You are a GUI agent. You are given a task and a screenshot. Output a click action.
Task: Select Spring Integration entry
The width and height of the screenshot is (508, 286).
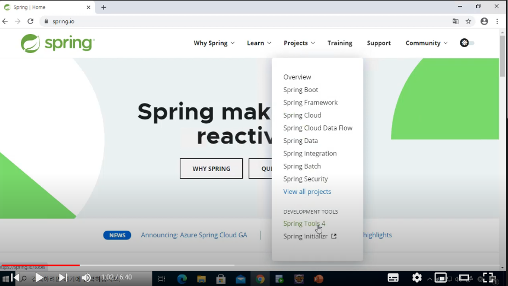(310, 153)
